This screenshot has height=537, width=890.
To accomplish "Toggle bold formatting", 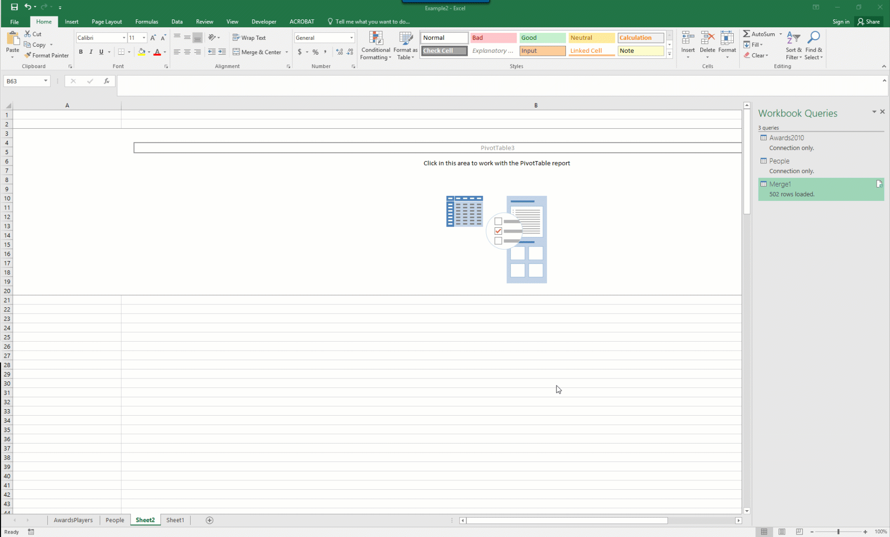I will pos(81,52).
